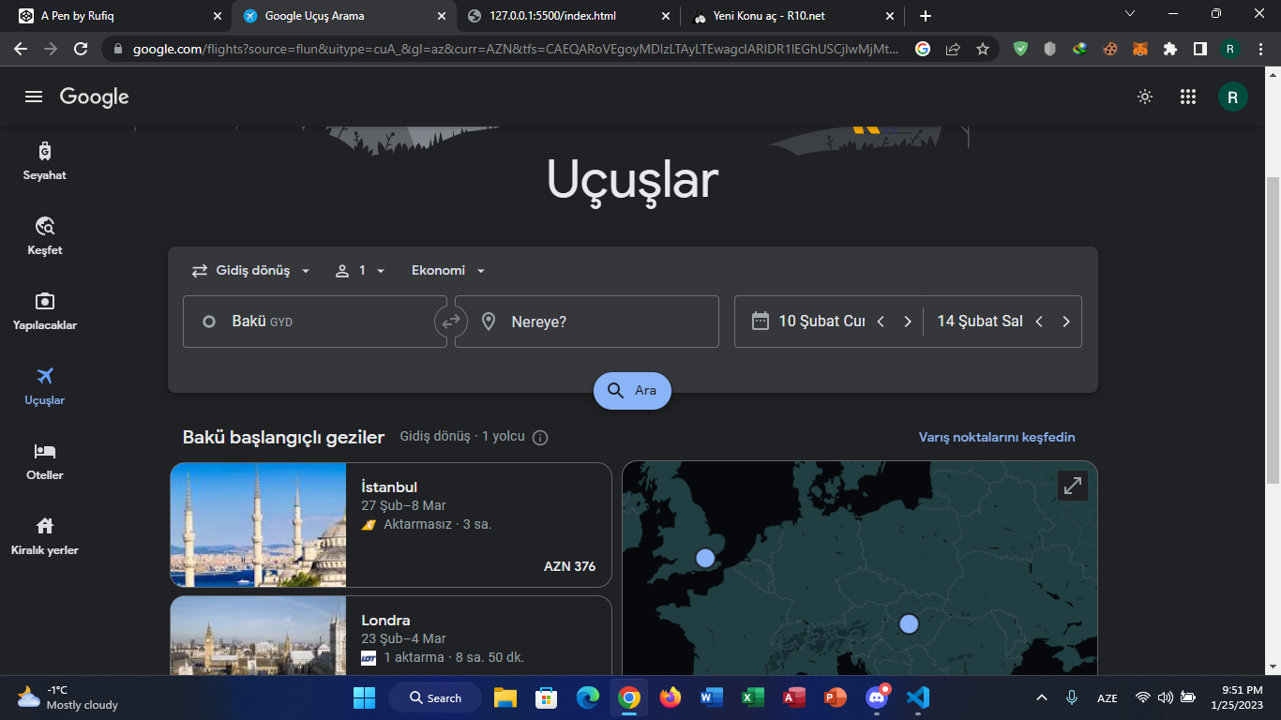Toggle the Chrome side panel icon
Viewport: 1281px width, 720px height.
pyautogui.click(x=1199, y=49)
